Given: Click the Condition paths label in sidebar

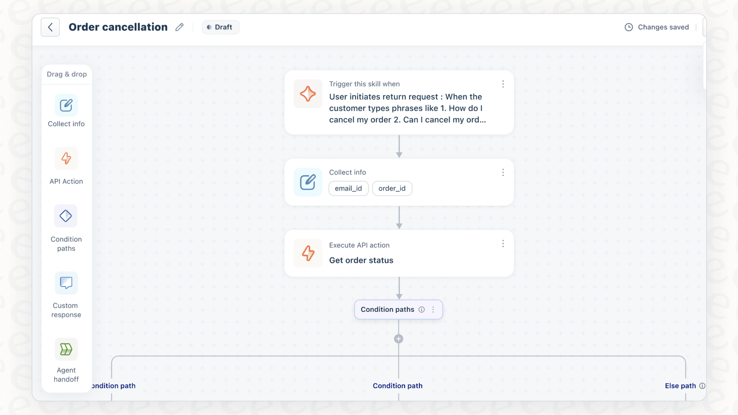Looking at the screenshot, I should tap(66, 244).
